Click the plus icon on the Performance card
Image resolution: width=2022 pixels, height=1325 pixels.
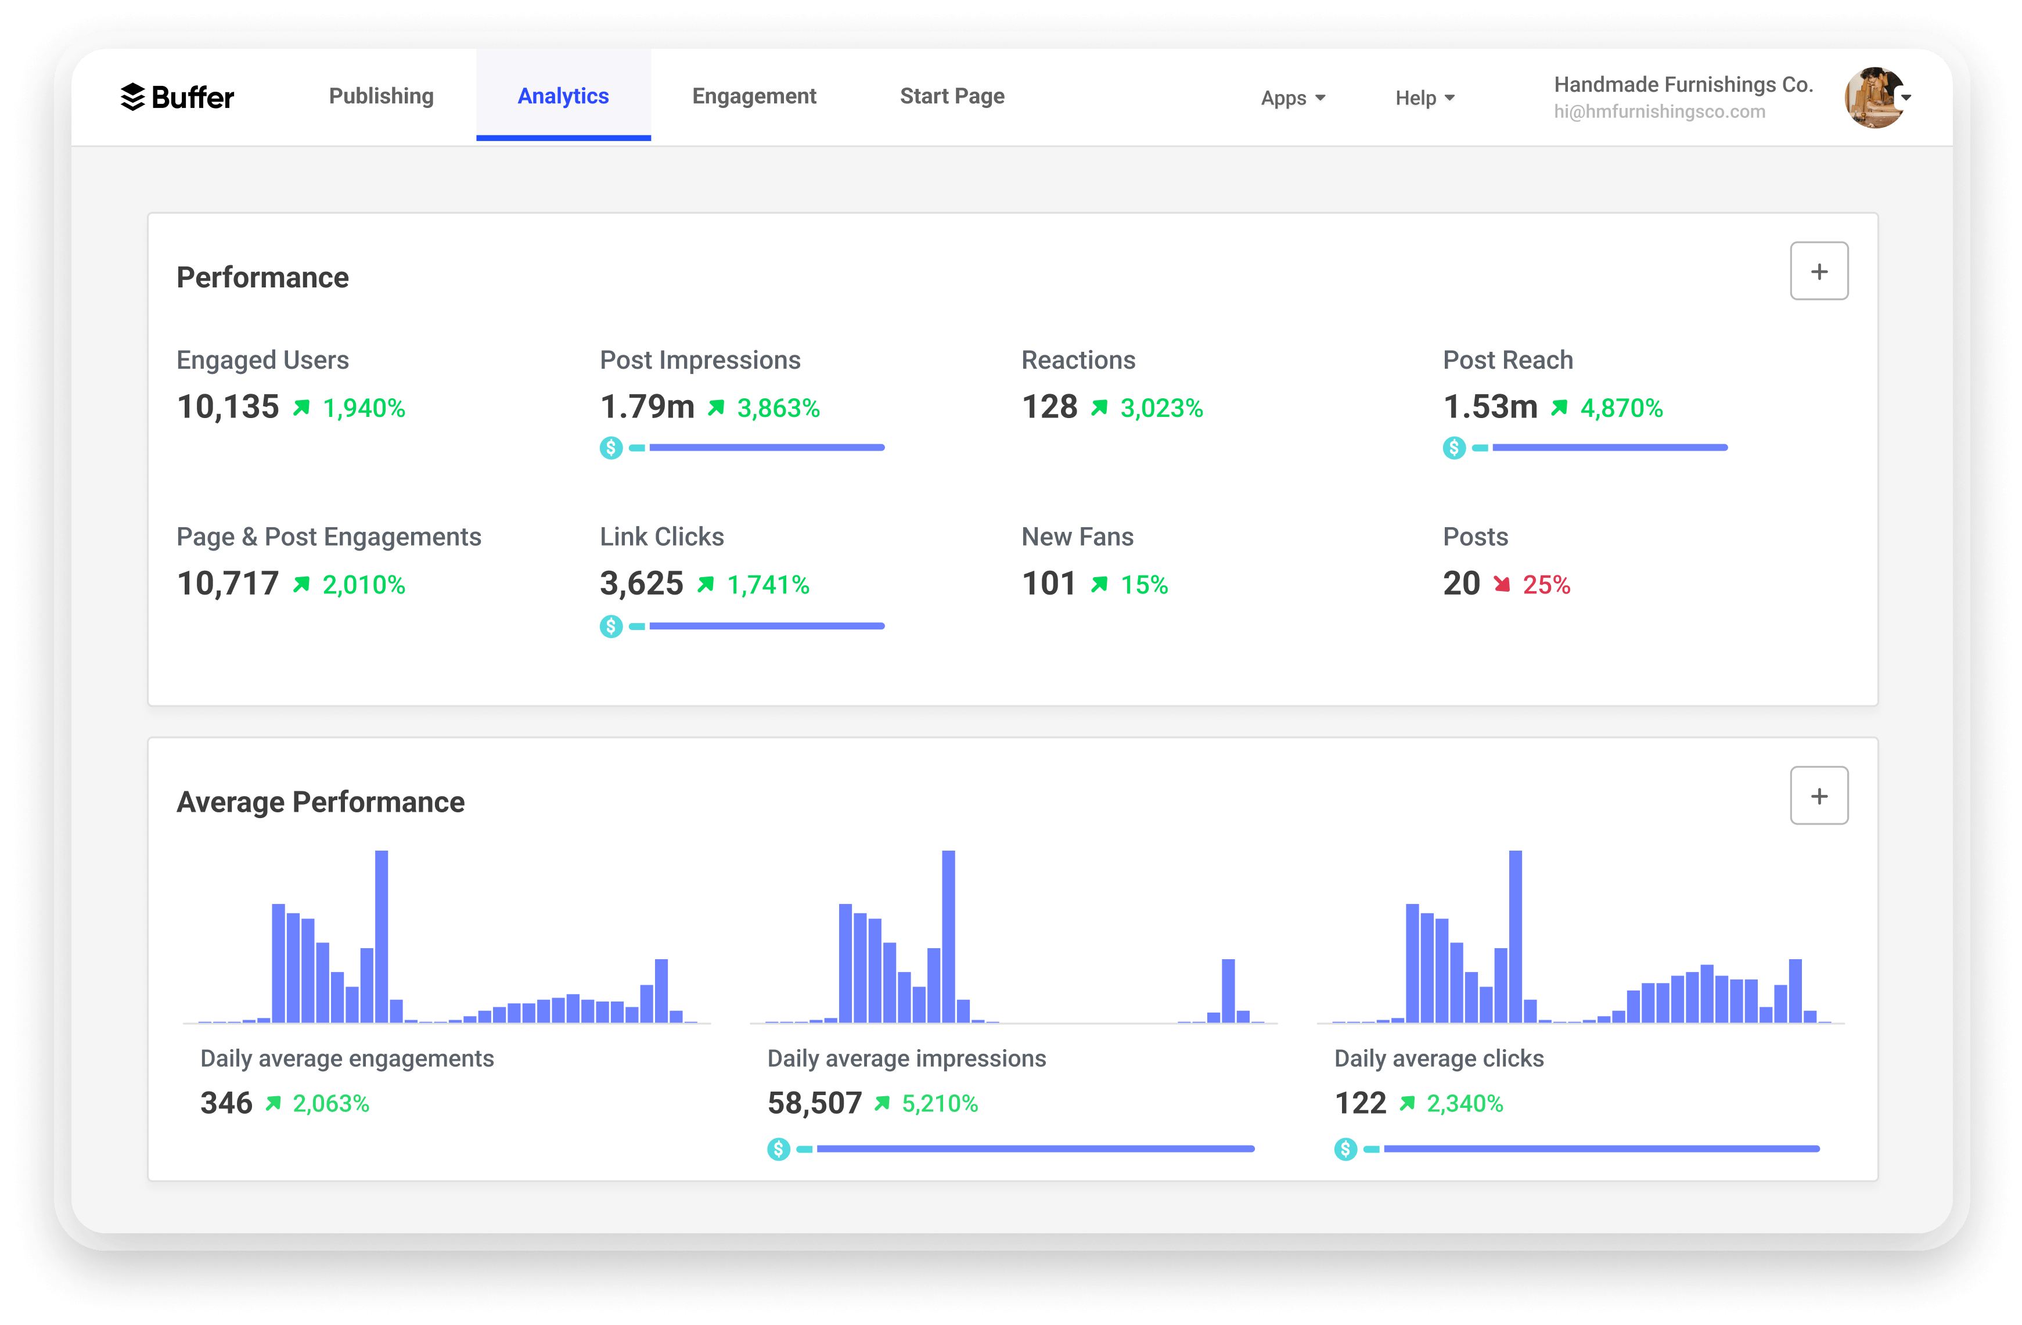point(1819,270)
